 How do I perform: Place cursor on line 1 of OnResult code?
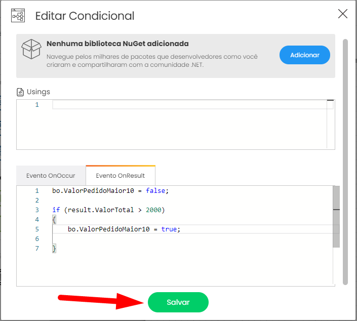(110, 190)
